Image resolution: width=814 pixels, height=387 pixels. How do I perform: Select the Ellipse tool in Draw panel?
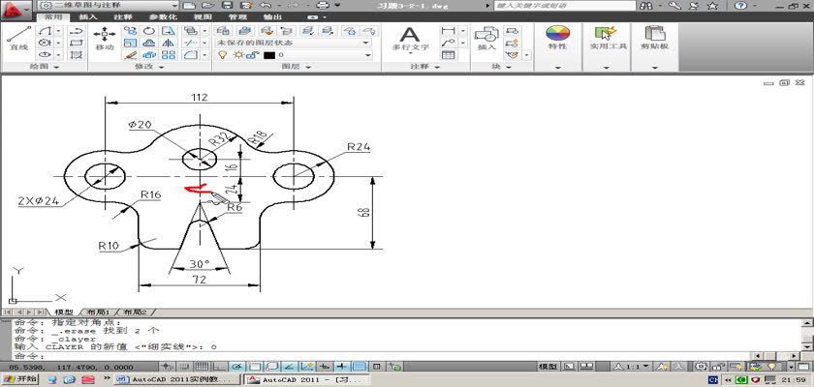click(46, 54)
